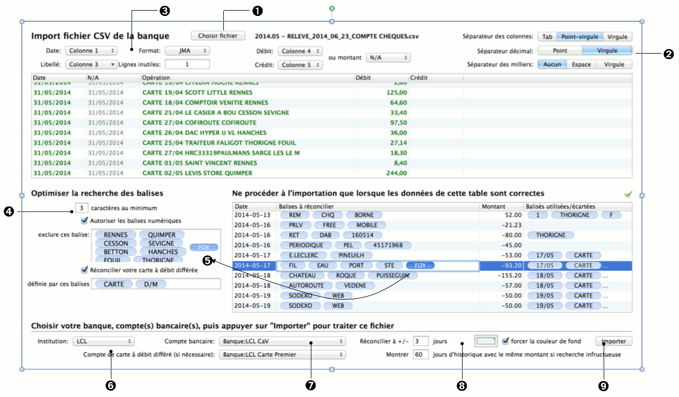
Task: Click the Débit column header
Action: [381, 78]
